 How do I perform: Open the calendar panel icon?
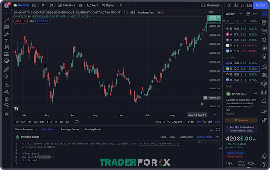tap(264, 48)
